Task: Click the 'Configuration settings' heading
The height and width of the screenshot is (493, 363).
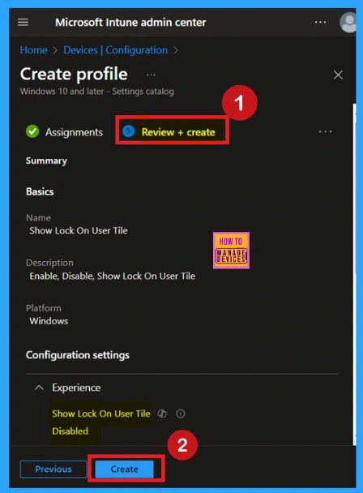Action: 78,355
